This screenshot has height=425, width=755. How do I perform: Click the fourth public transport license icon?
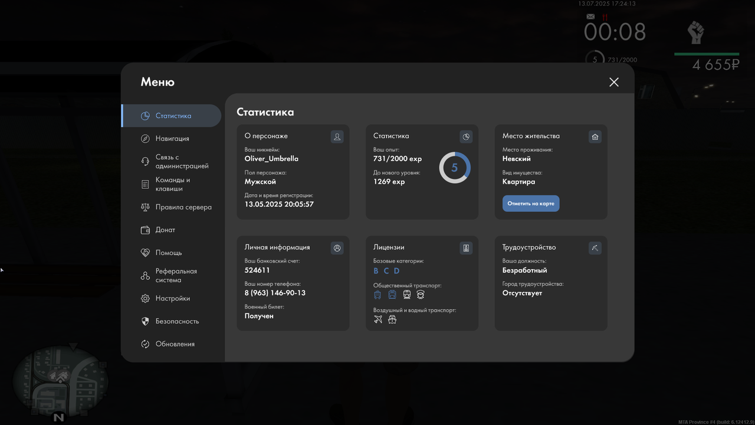click(421, 295)
